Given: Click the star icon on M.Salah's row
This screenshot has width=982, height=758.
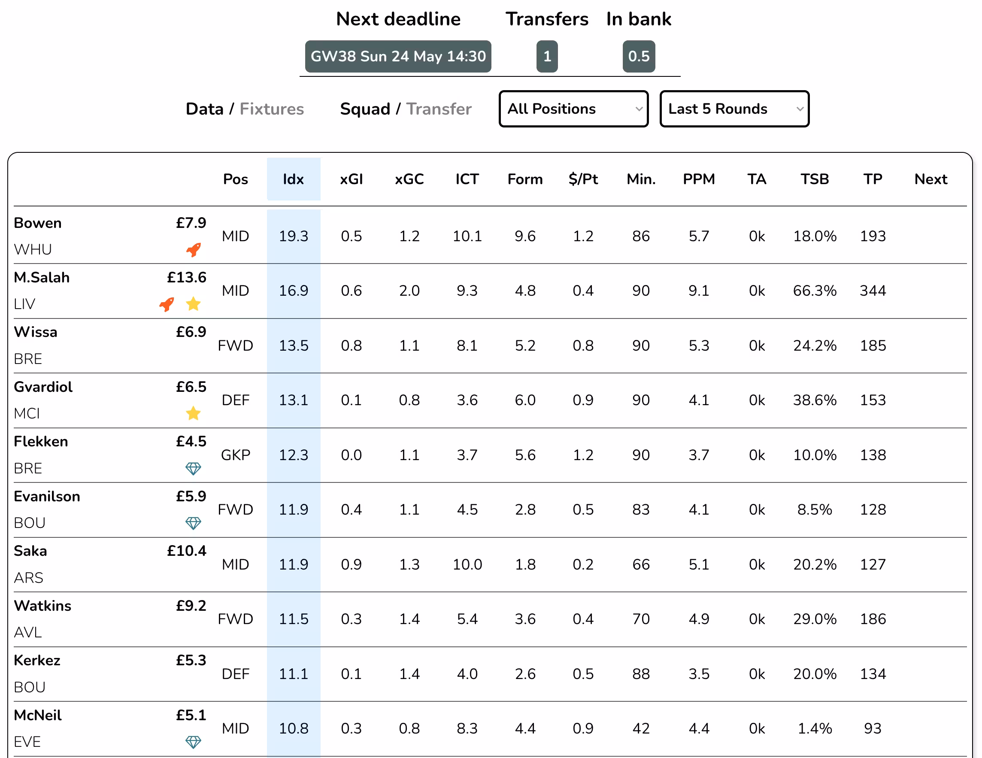Looking at the screenshot, I should [193, 304].
